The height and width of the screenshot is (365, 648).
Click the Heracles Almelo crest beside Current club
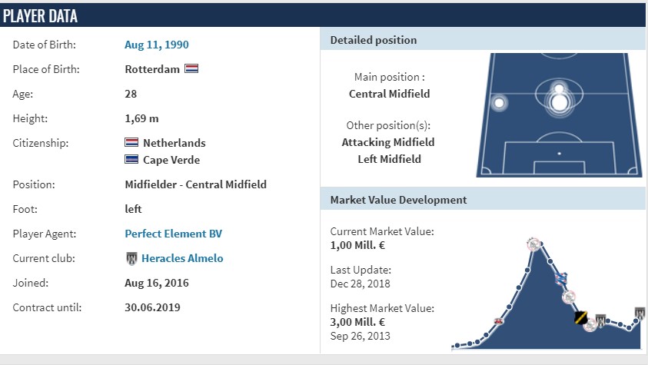[131, 259]
